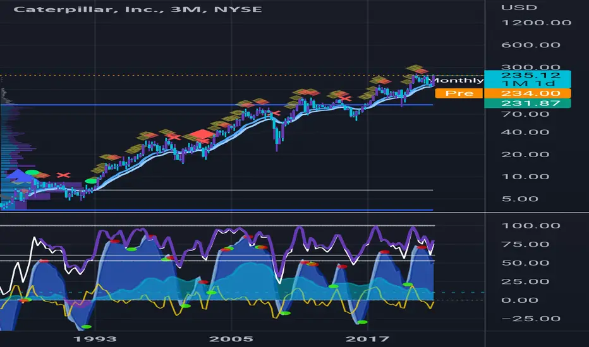This screenshot has height=347, width=589.
Task: Click the 2005 date on time axis
Action: click(231, 339)
